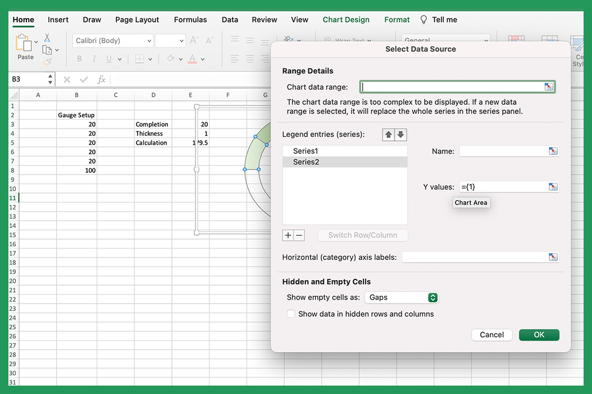Click range selector icon beside Y values
592x394 pixels.
click(553, 187)
